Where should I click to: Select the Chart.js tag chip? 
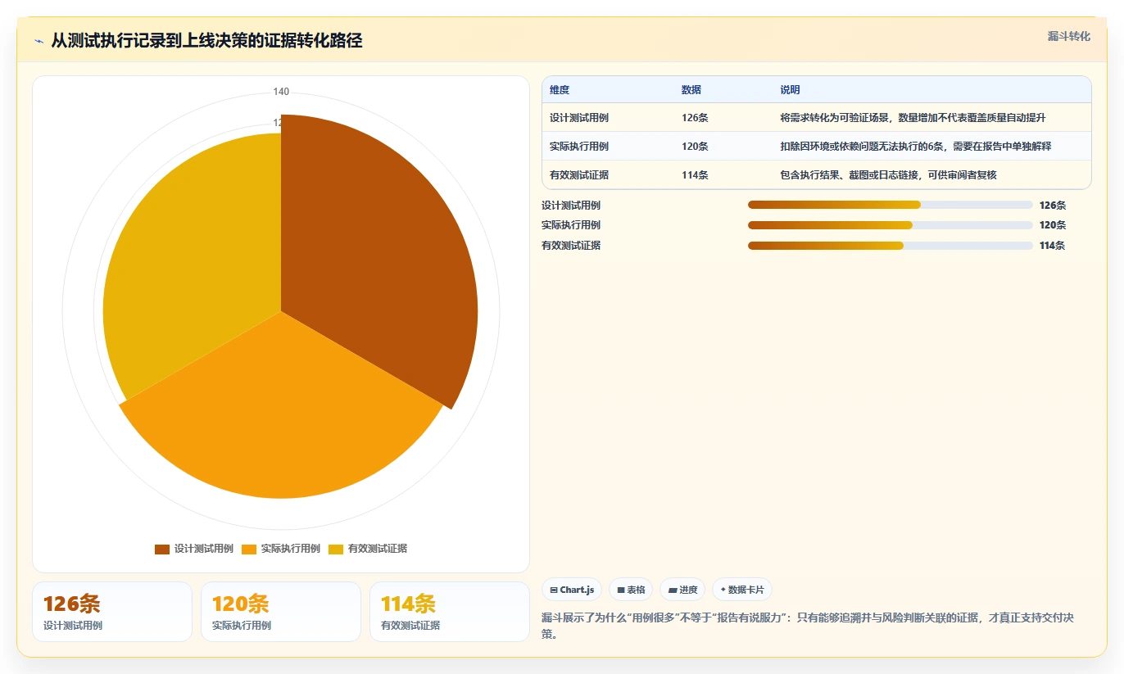572,590
